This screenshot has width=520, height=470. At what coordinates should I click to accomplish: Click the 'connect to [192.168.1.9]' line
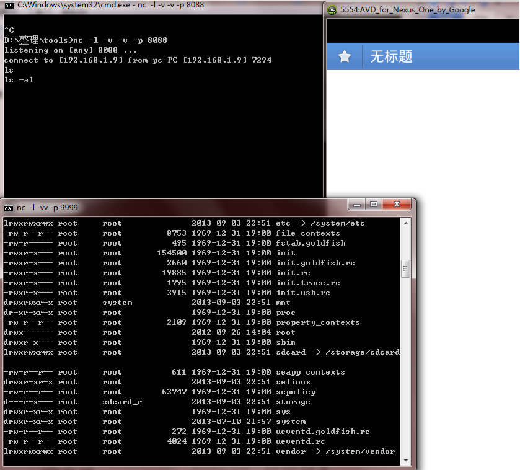(x=138, y=60)
